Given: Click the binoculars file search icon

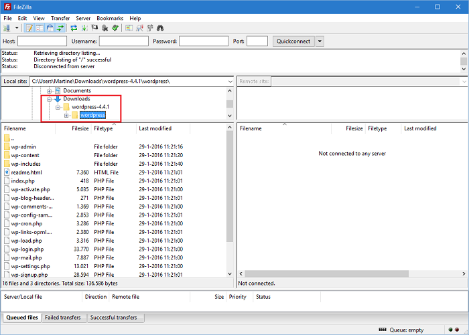Looking at the screenshot, I should coord(160,28).
